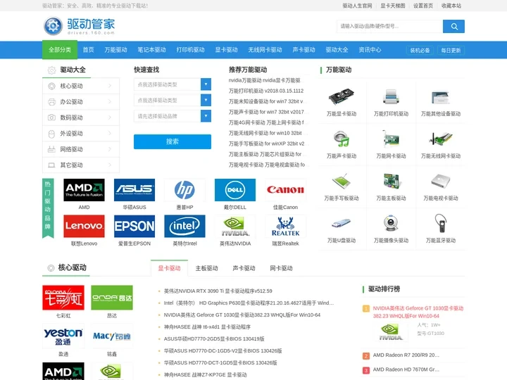Image resolution: width=507 pixels, height=380 pixels.
Task: Open the 万能主板驱动 motherboard icon
Action: (391, 182)
